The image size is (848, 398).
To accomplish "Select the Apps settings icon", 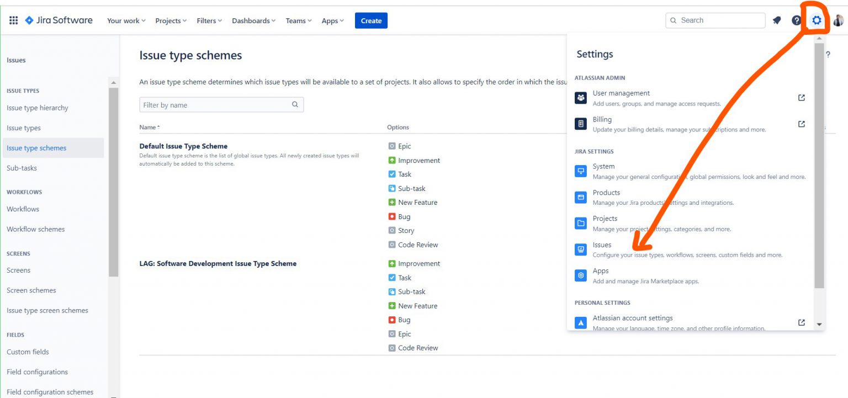I will click(581, 275).
